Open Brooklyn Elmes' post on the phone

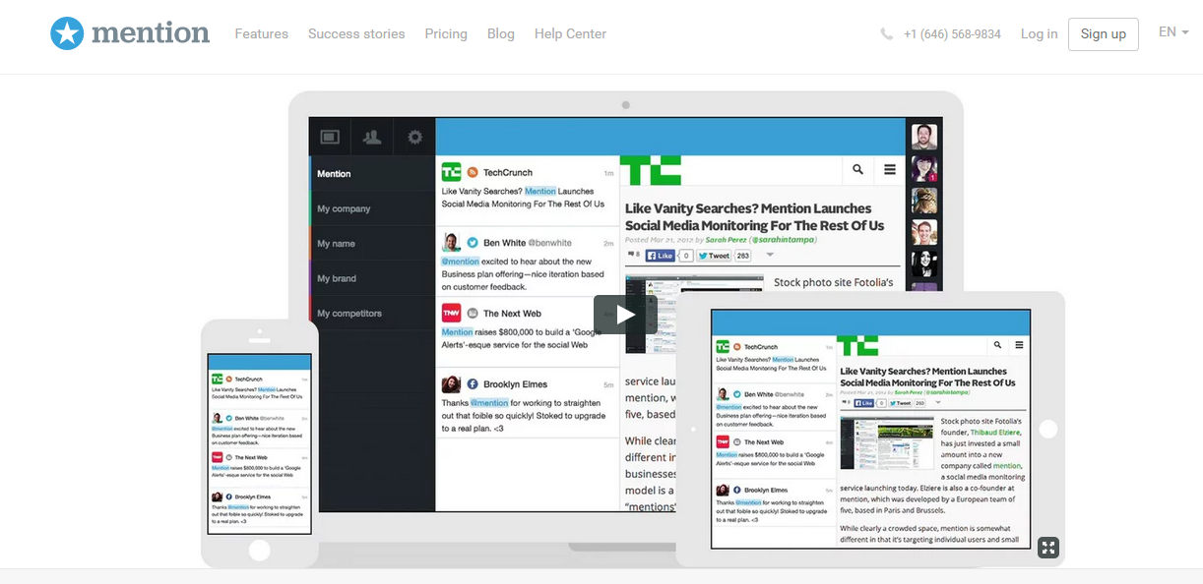point(259,507)
